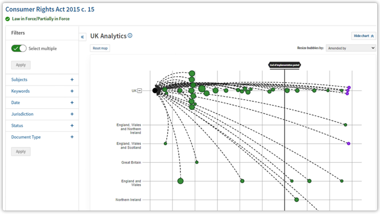This screenshot has height=214, width=380.
Task: Expand the Keywords filter section
Action: [x=72, y=91]
